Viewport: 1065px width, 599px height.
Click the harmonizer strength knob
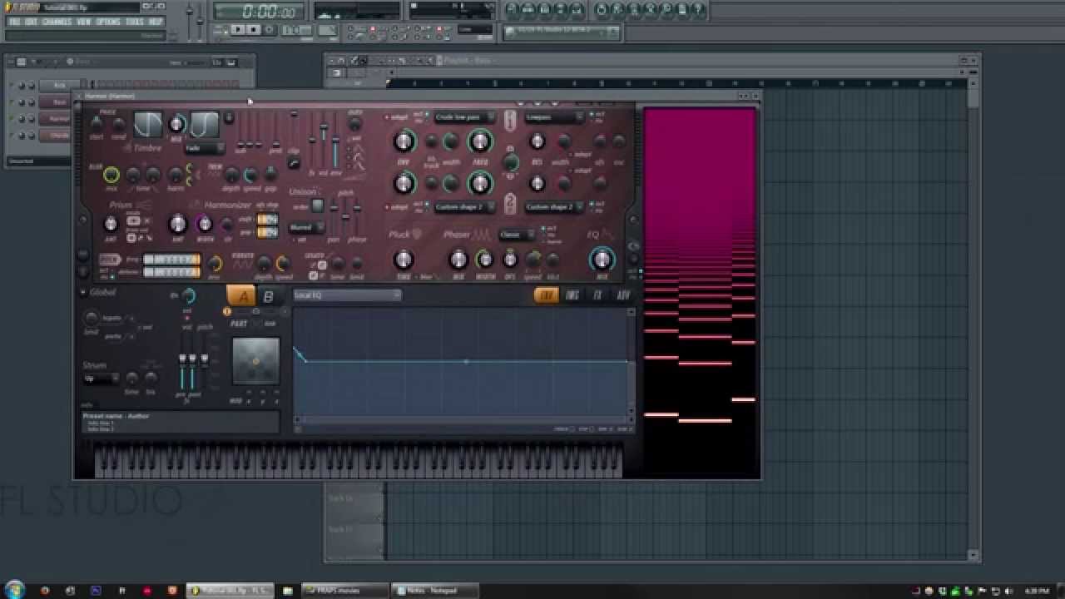point(177,223)
